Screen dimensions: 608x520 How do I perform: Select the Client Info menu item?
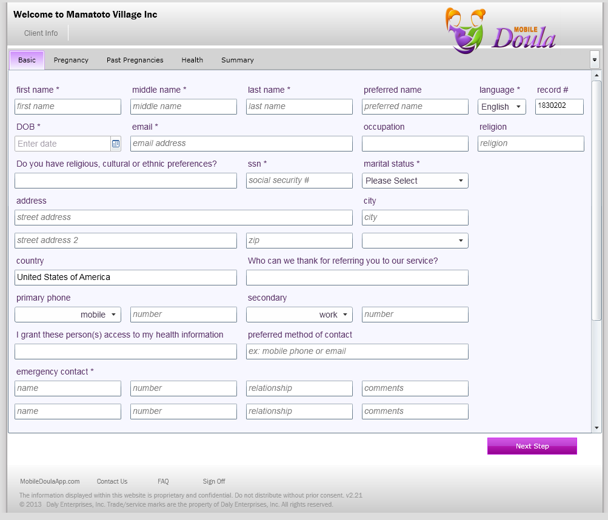pyautogui.click(x=41, y=33)
